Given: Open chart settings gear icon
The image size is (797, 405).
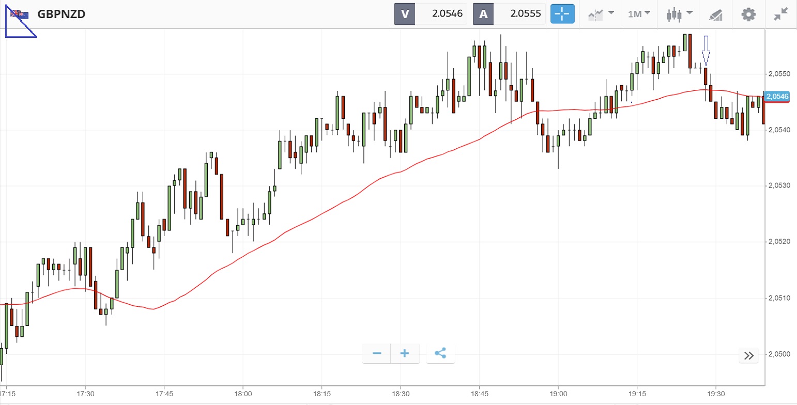Looking at the screenshot, I should click(x=748, y=14).
